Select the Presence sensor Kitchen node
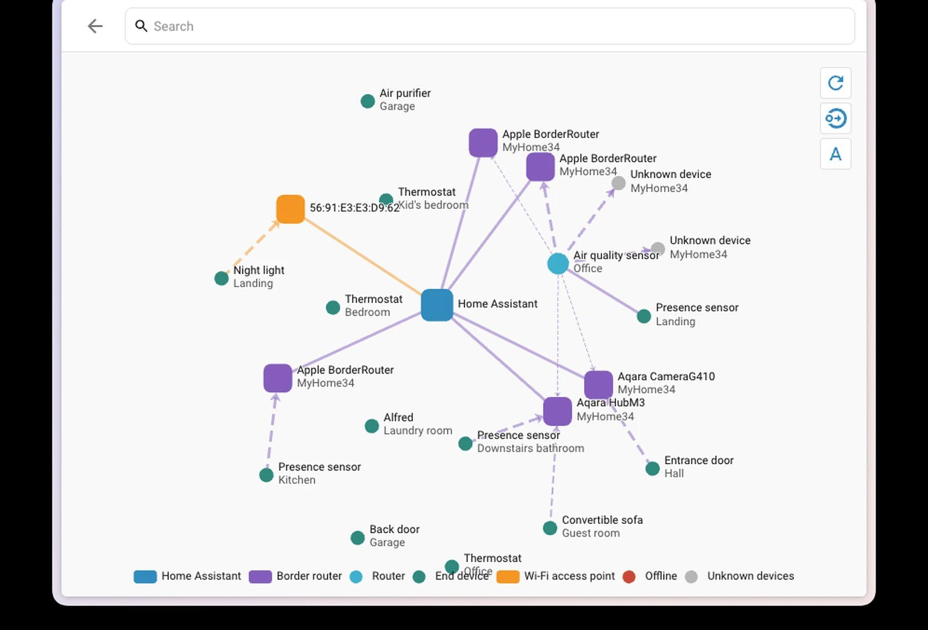Screen dimensions: 928x630 pos(266,475)
